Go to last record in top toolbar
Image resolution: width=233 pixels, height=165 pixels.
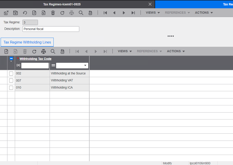pos(133,13)
